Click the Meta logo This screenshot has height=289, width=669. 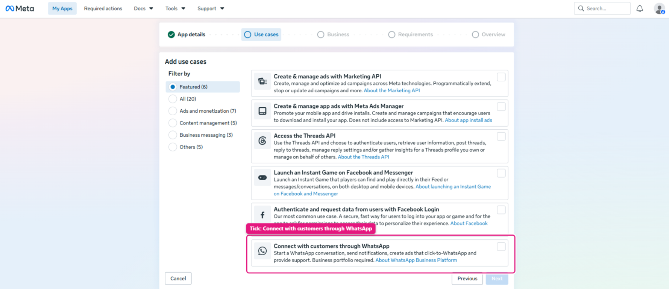click(x=20, y=9)
